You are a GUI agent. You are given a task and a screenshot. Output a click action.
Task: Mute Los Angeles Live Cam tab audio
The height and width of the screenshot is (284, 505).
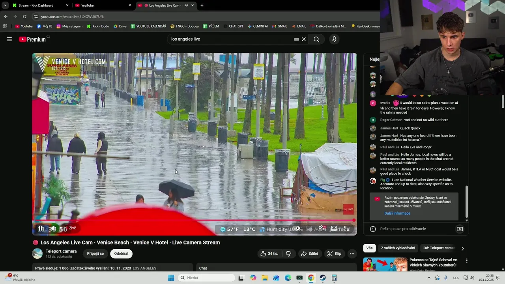pyautogui.click(x=186, y=6)
